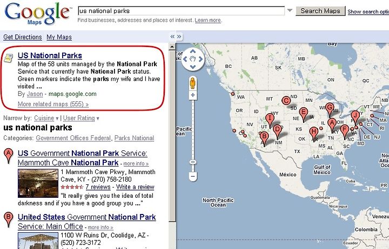Viewport: 389px width, 249px height.
Task: Zoom in with the plus button
Action: (193, 95)
